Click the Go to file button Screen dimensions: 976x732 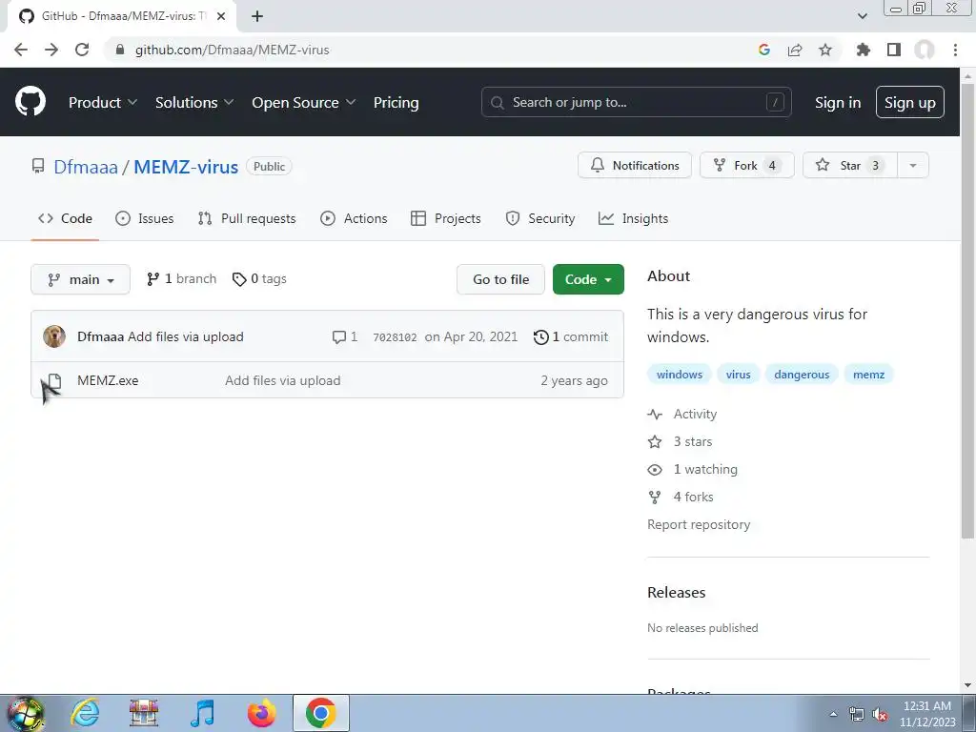[500, 279]
